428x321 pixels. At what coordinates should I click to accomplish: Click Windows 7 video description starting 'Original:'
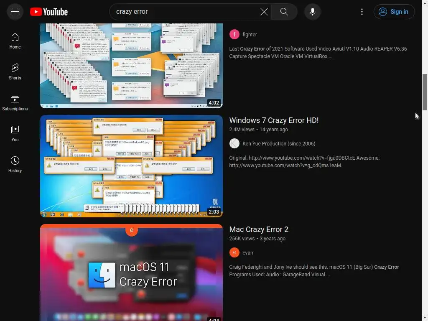[304, 162]
